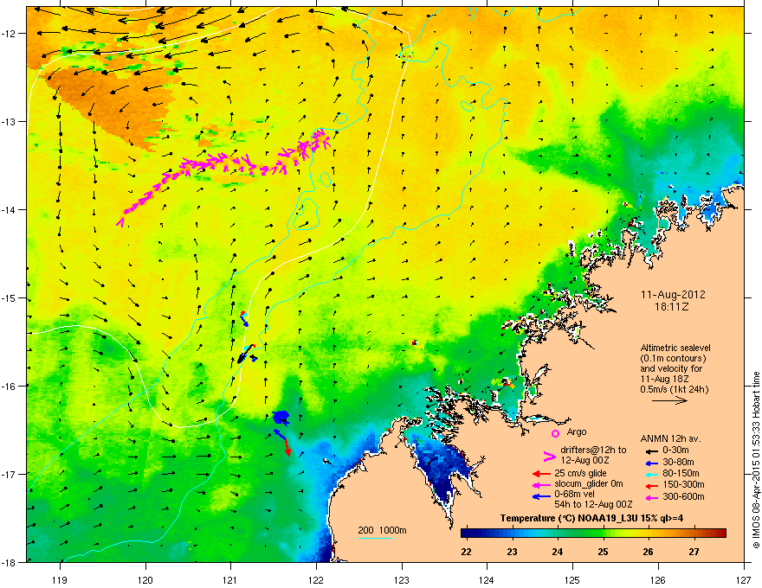Viewport: 762px width, 588px height.
Task: Click the blue 0-68m vel legend arrow
Action: [541, 496]
